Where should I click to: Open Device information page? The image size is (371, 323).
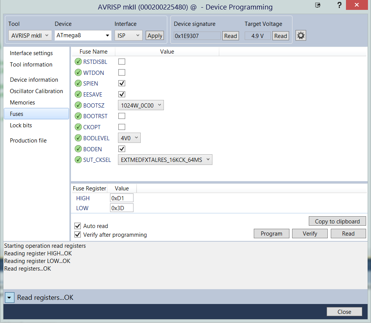point(34,80)
